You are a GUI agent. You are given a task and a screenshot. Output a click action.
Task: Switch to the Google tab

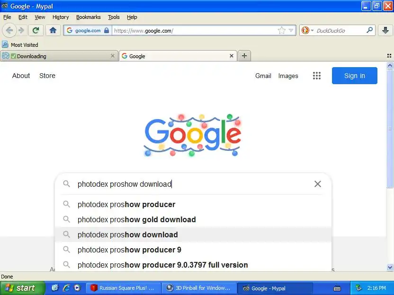(178, 56)
